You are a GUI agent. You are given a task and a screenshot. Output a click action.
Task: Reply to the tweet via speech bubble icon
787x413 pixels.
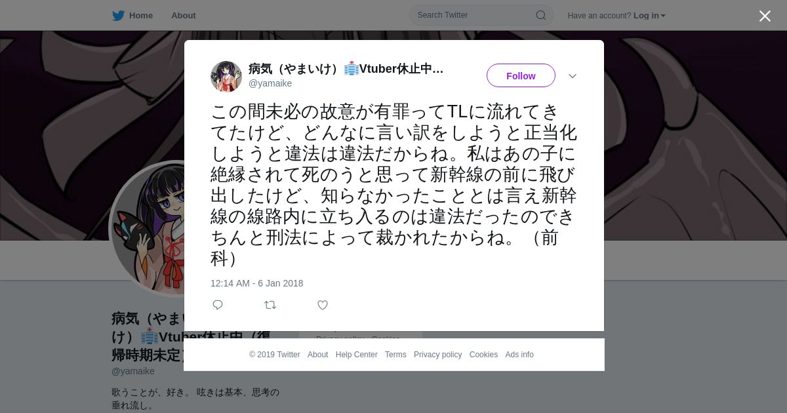218,305
